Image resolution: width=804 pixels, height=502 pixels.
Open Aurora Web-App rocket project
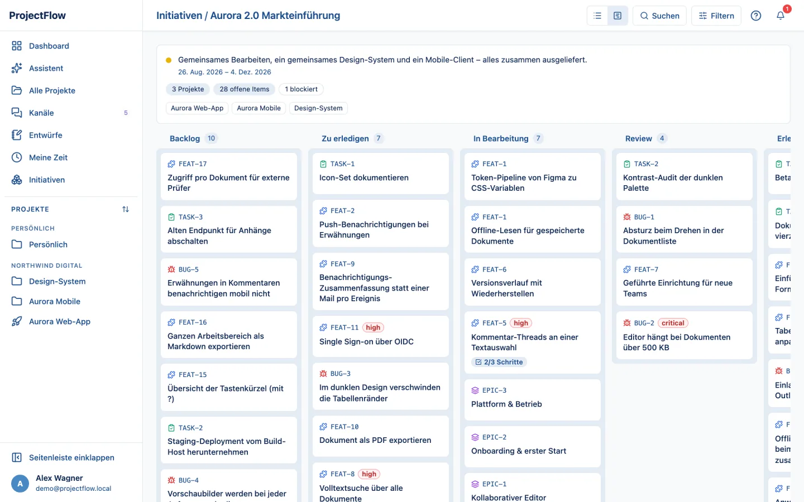point(71,321)
